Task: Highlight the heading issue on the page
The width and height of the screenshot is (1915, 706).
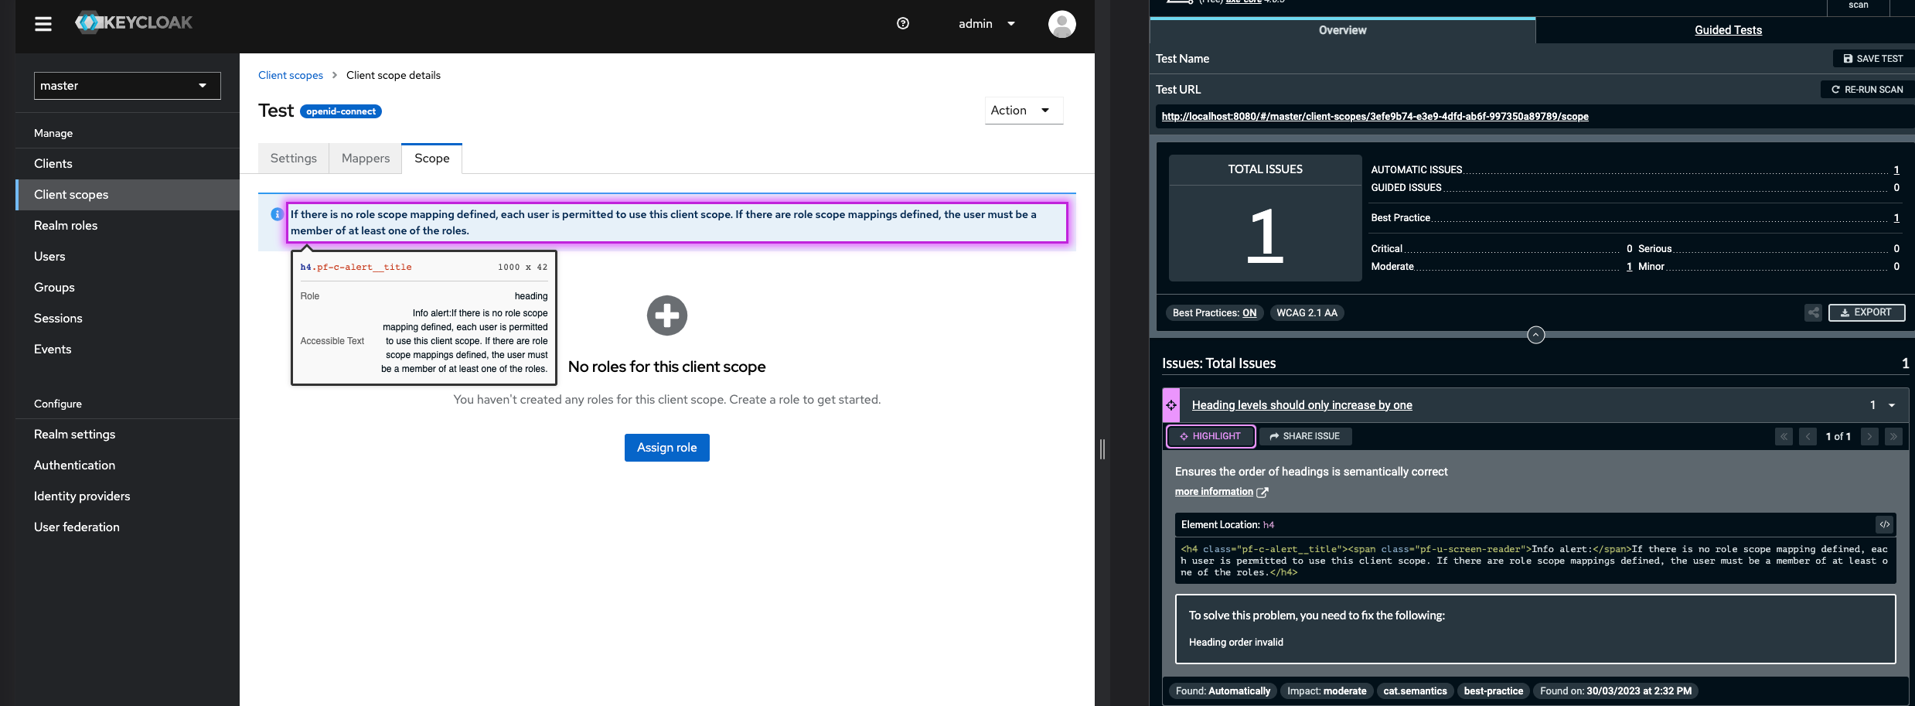Action: [1210, 436]
